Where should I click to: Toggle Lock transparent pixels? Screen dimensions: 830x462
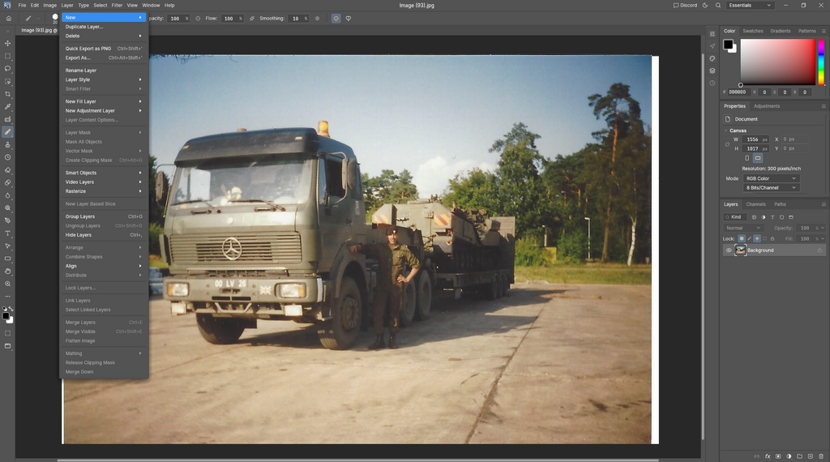[741, 238]
